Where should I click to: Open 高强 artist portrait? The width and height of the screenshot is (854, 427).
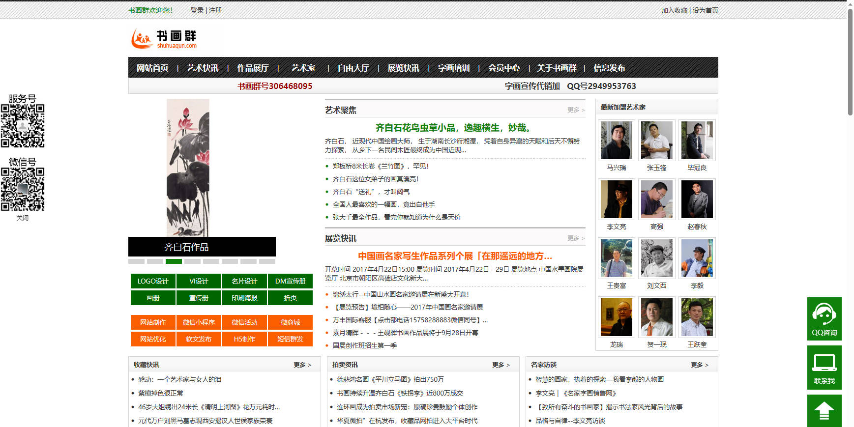pos(657,199)
